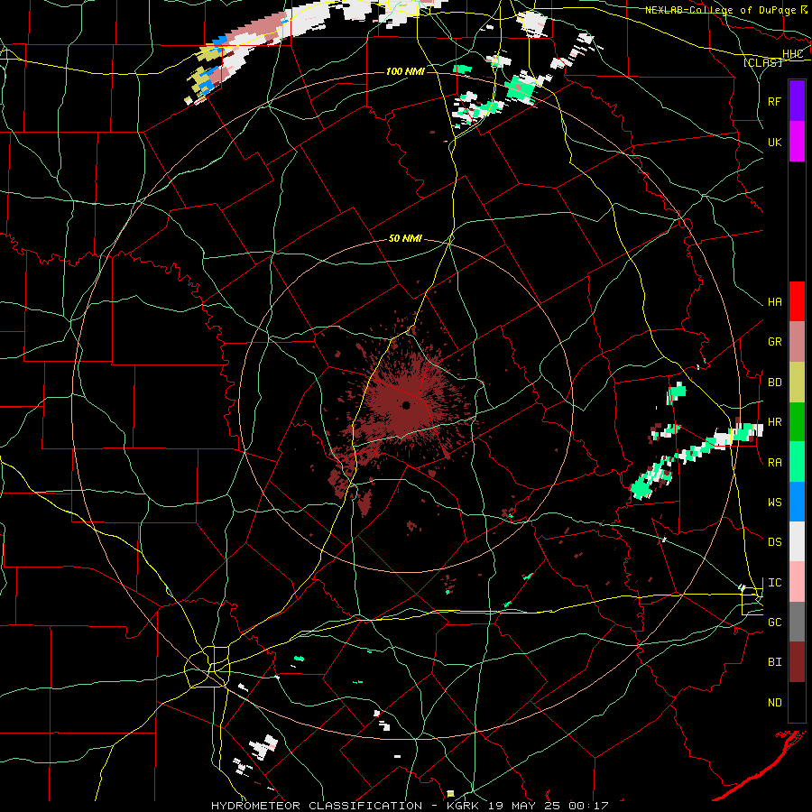Click the BD legend label
The image size is (812, 812).
774,383
